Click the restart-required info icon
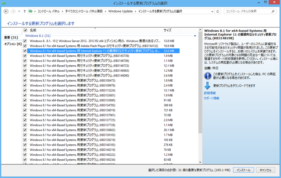The width and height of the screenshot is (281, 178). [208, 76]
